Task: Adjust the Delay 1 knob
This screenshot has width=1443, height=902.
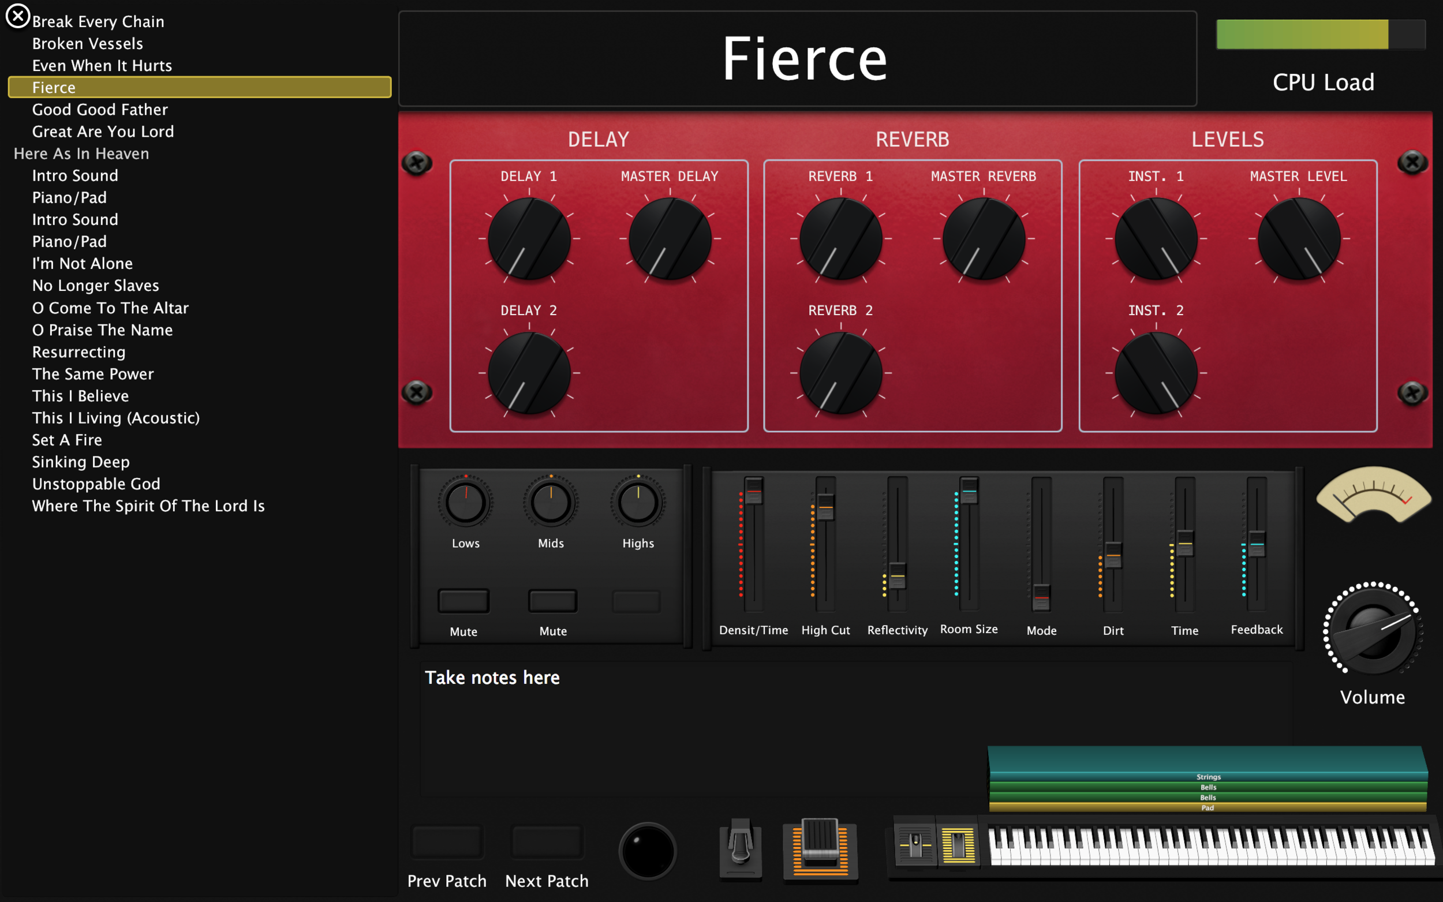Action: [x=529, y=238]
